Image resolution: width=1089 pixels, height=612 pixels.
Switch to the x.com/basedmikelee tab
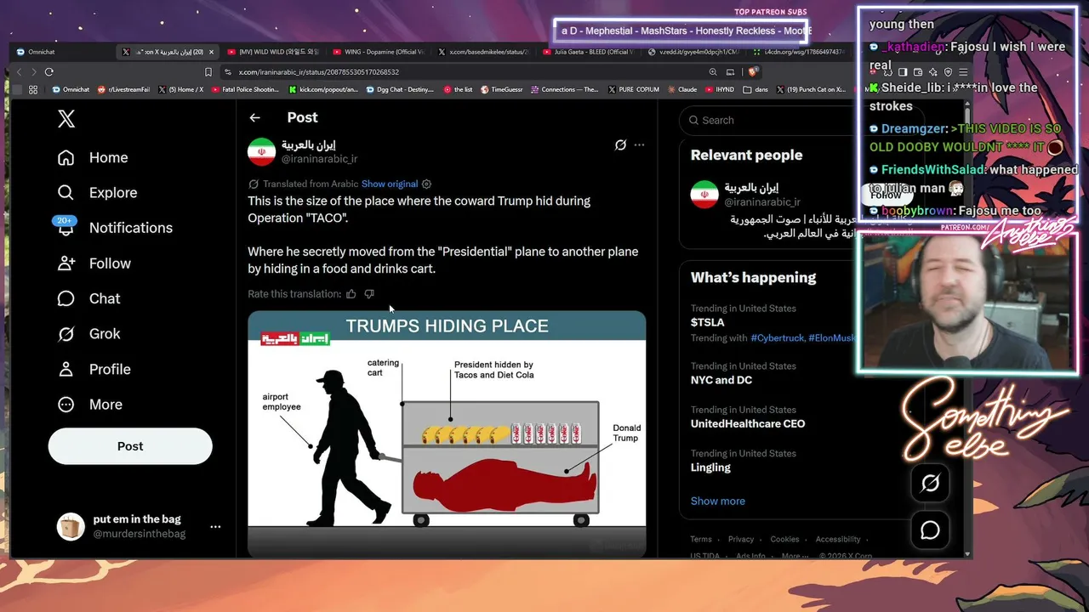click(x=484, y=52)
